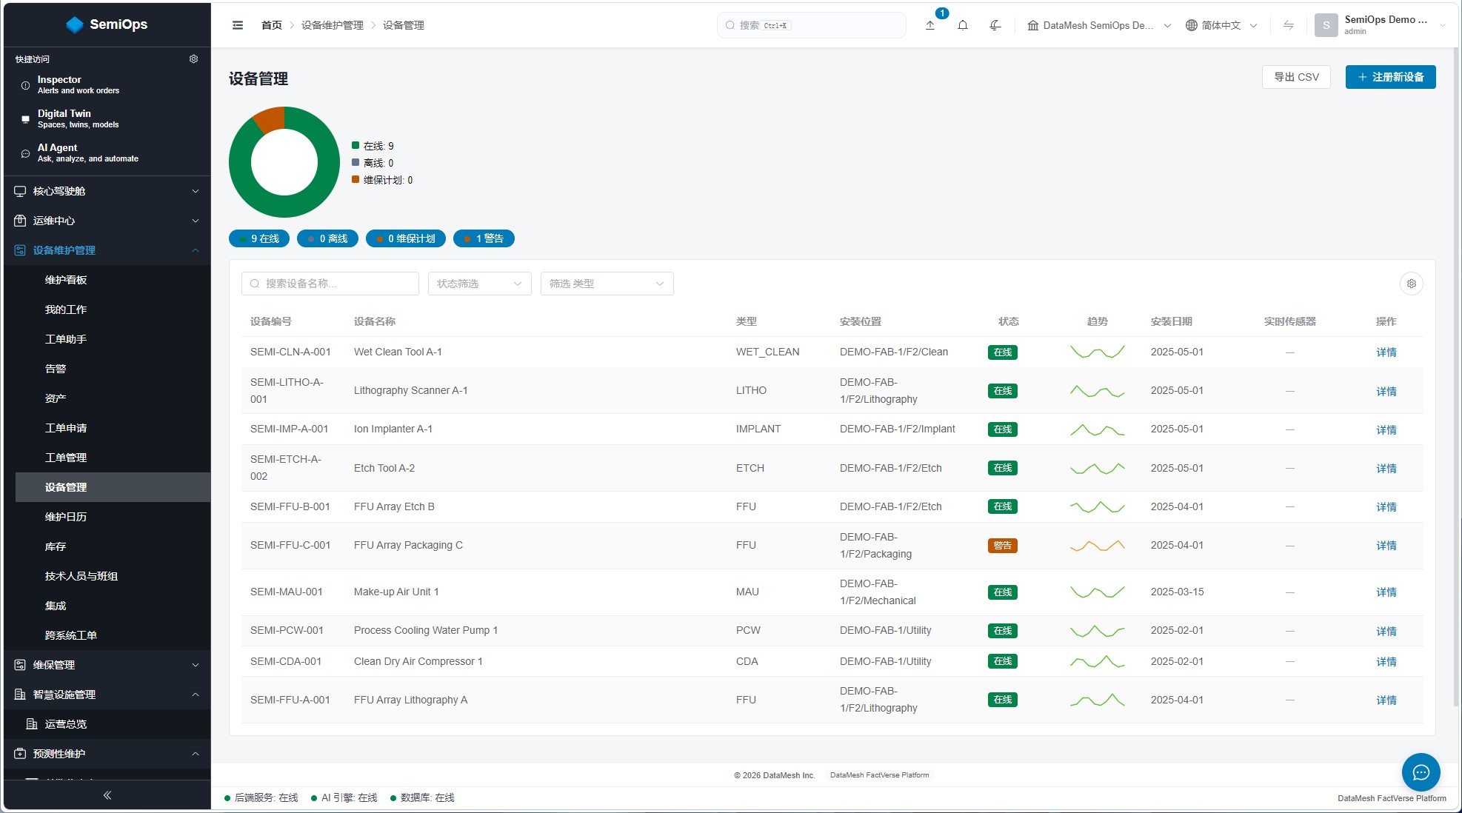
Task: Filter by 1 警告 pill
Action: pyautogui.click(x=484, y=238)
